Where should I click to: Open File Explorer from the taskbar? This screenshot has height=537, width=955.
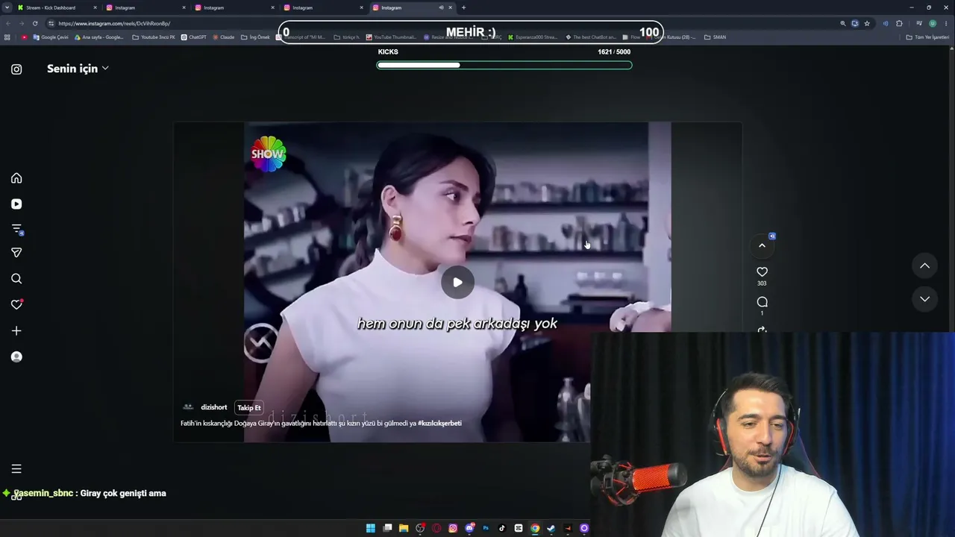point(404,528)
